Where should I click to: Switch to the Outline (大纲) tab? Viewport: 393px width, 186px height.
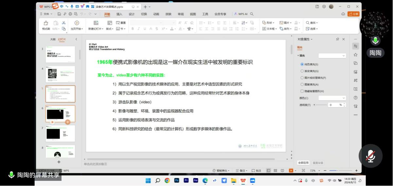[53, 39]
